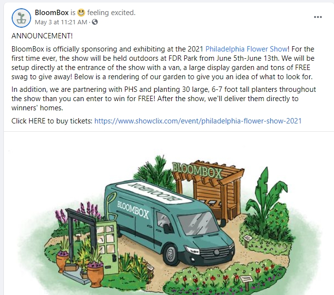Open the May 3 at 11:21 AM timestamp
Viewport: 334px width, 295px height.
coord(62,22)
